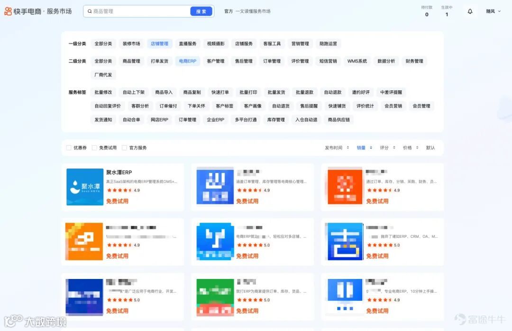Open the 聚水潭ERP app logo thumbnail
This screenshot has width=512, height=331.
pos(84,186)
